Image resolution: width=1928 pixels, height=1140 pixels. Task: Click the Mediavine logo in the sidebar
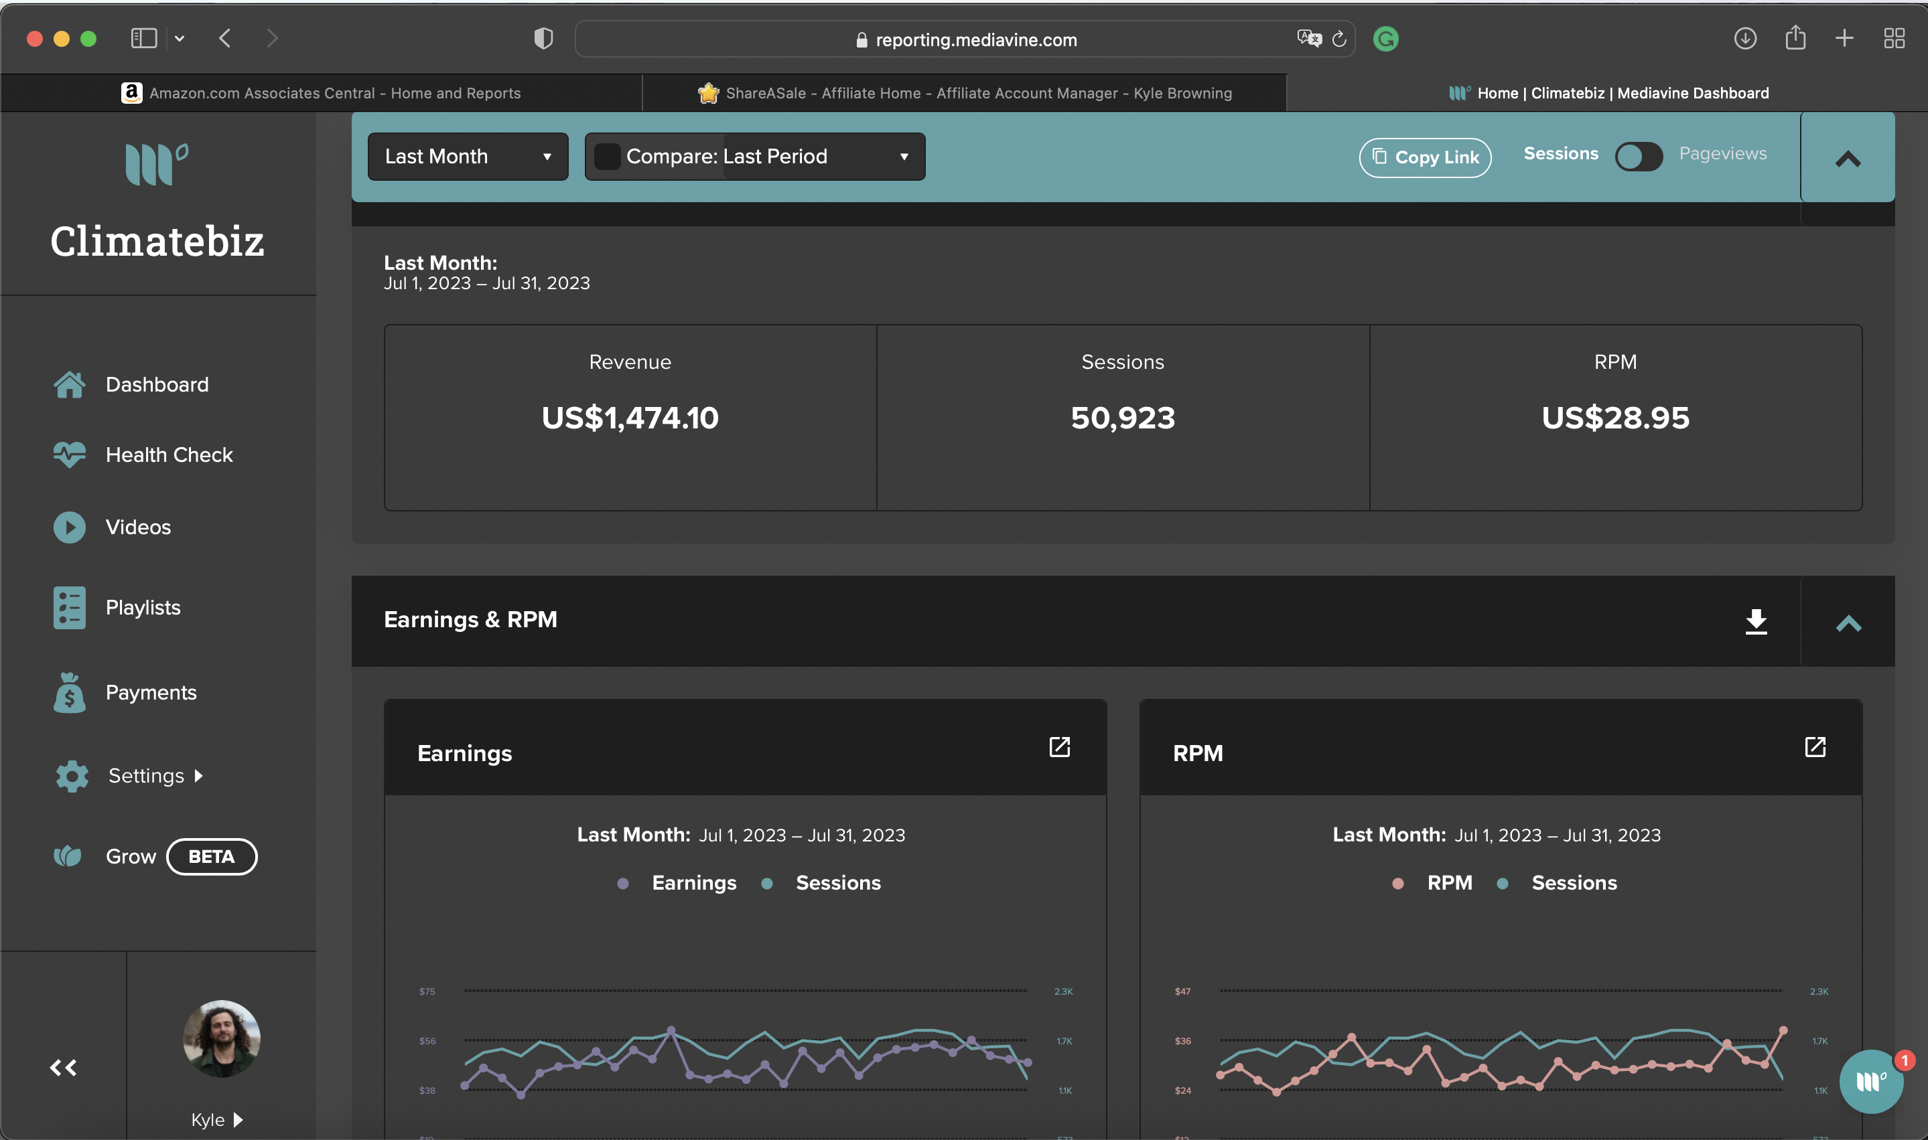157,163
